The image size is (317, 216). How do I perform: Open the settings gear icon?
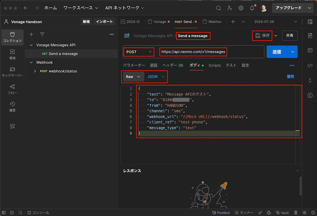click(241, 8)
